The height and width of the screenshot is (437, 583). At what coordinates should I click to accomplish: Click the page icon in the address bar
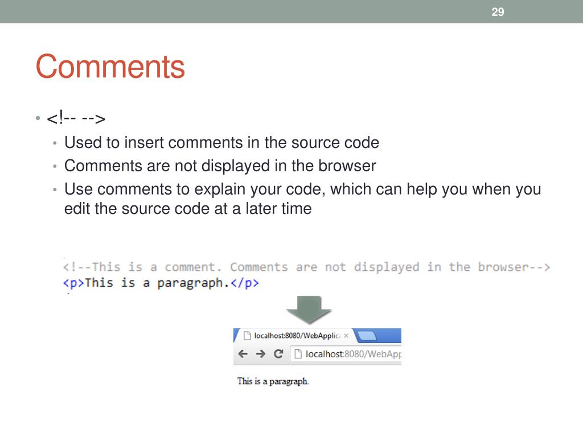coord(298,354)
